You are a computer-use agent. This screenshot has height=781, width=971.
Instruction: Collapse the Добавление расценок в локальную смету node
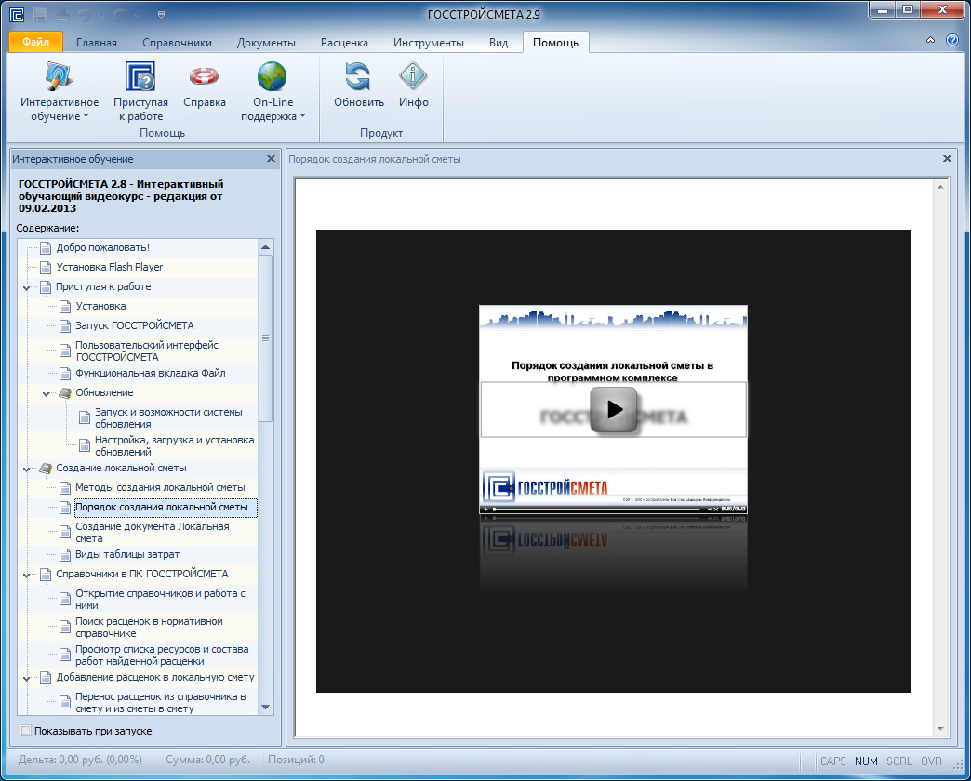click(27, 679)
